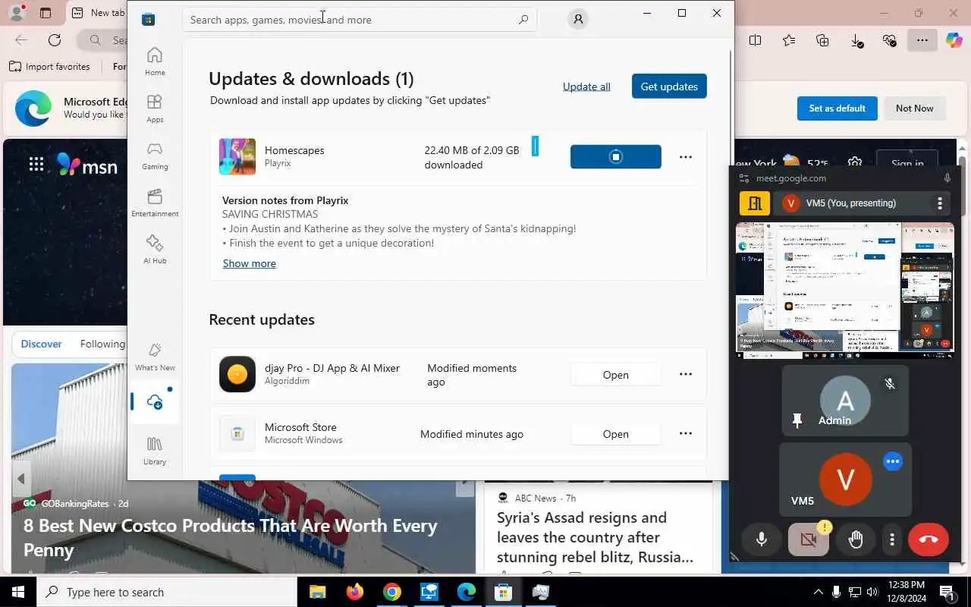
Task: Open the djay Pro app
Action: coord(615,375)
